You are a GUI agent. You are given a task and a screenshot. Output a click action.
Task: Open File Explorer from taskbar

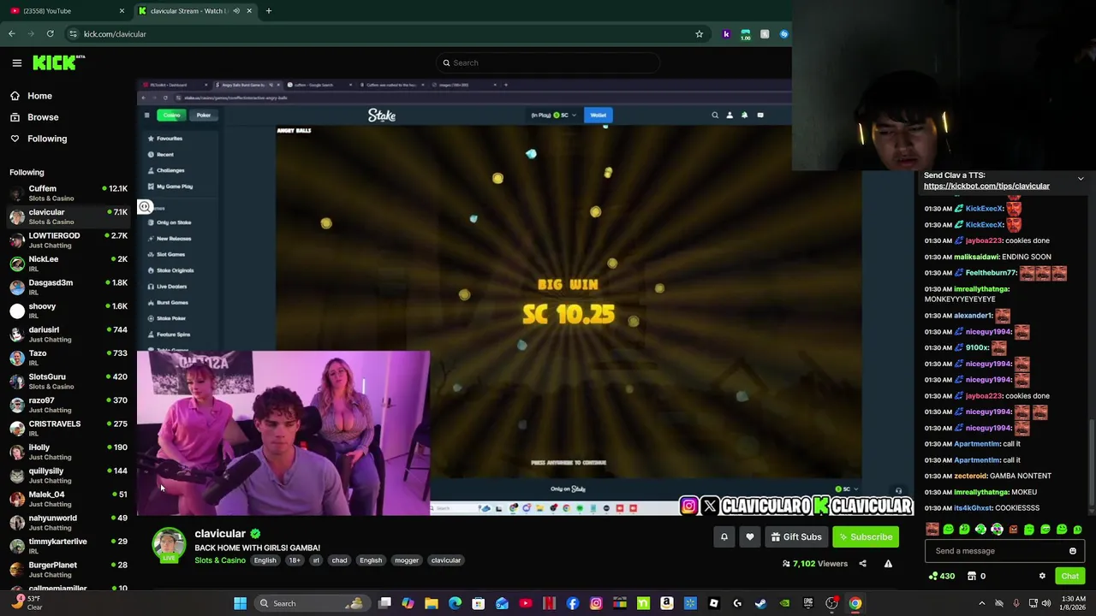[x=432, y=603]
